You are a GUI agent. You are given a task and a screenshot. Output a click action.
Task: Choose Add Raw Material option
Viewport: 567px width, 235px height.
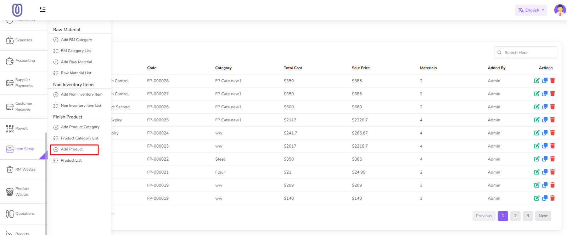tap(77, 62)
